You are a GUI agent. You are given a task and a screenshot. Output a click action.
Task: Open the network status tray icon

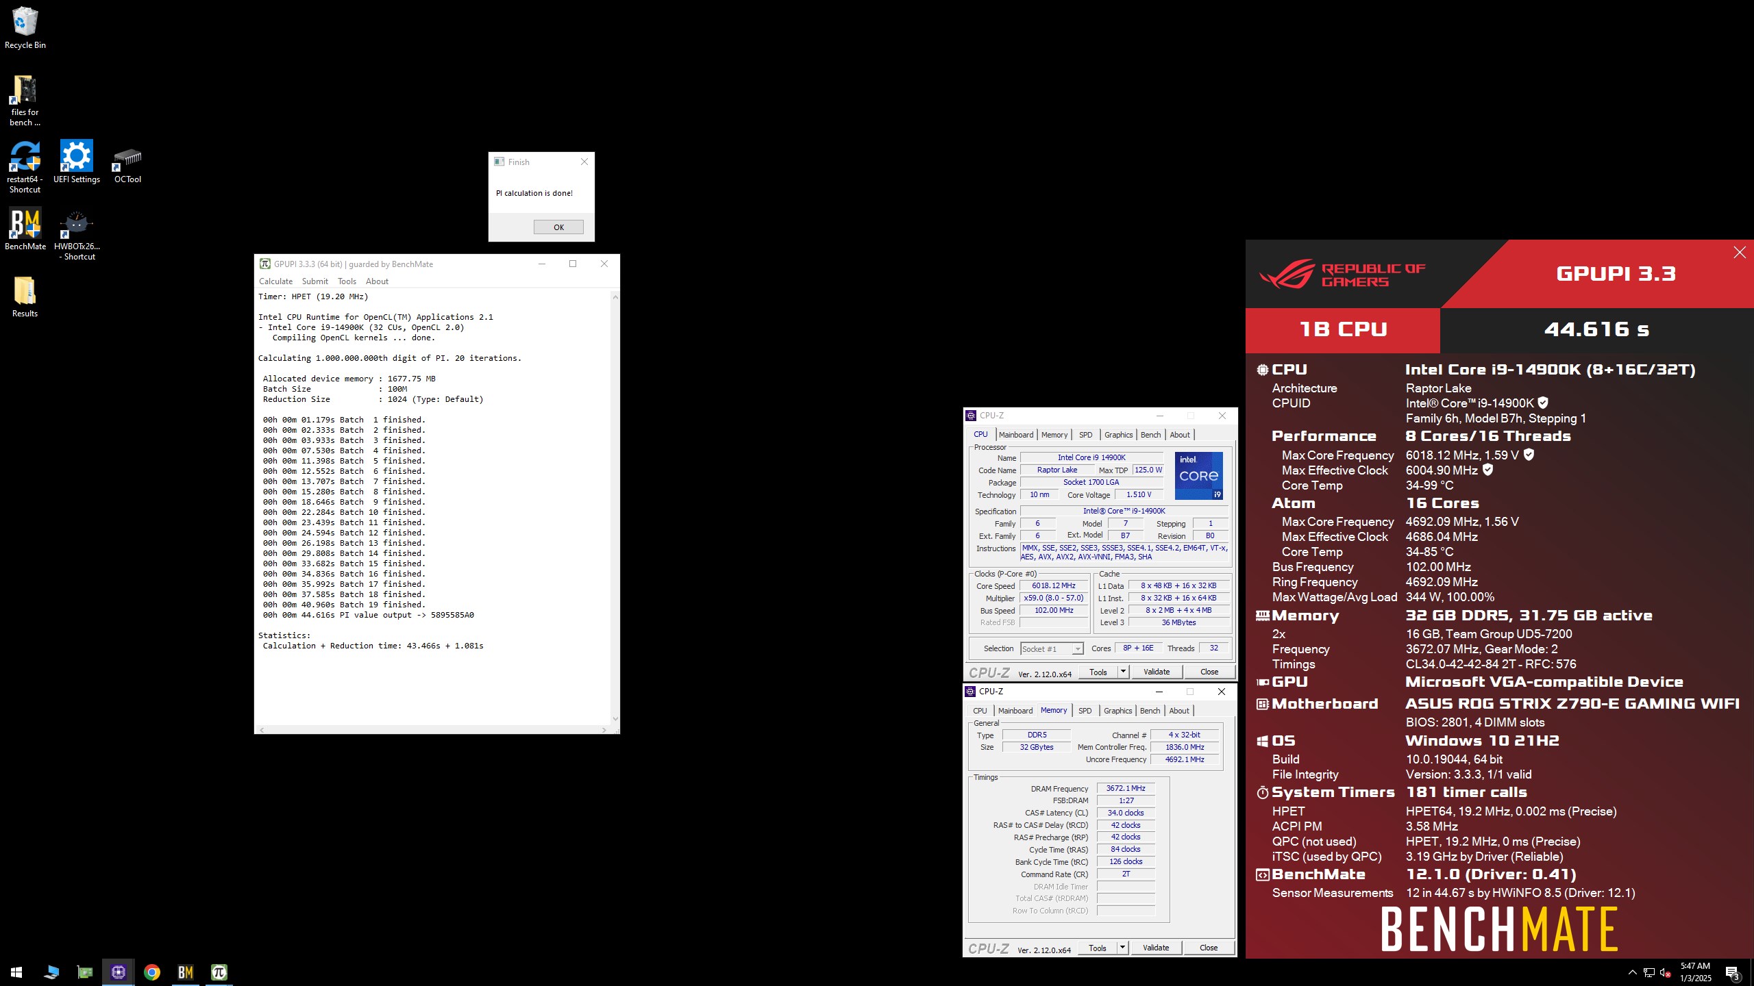[1649, 972]
